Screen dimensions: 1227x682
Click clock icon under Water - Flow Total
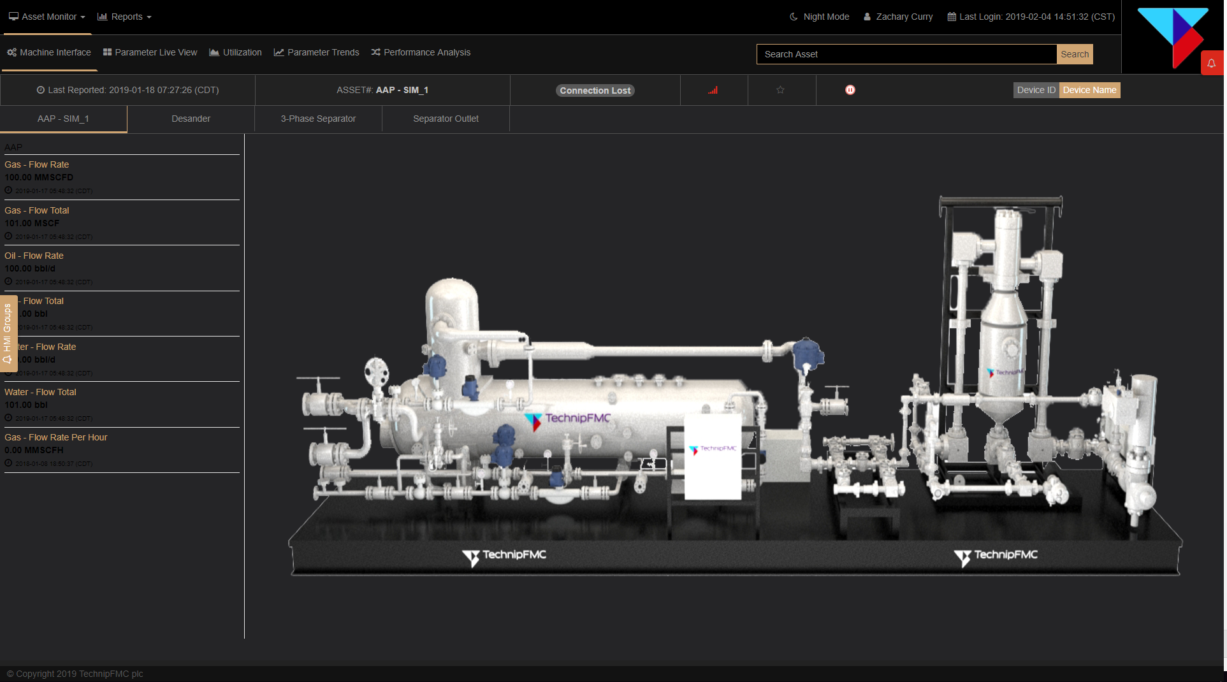coord(8,417)
